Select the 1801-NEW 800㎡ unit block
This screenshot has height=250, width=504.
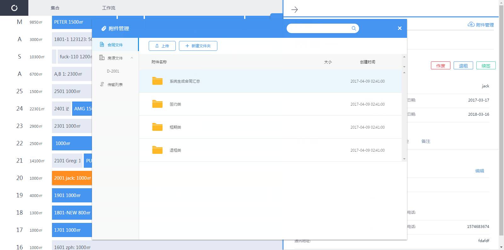point(72,213)
